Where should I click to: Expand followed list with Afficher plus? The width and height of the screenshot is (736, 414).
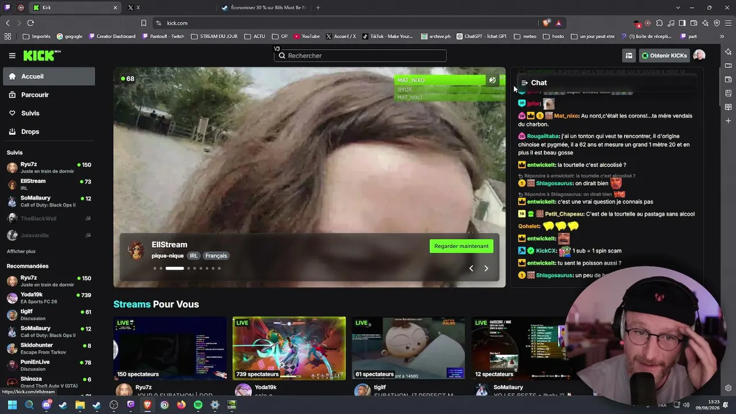(21, 251)
